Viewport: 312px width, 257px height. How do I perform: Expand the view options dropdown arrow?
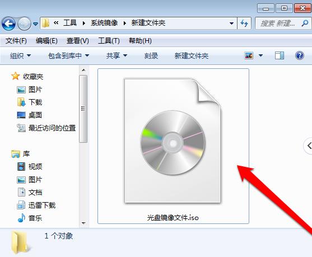(260, 55)
